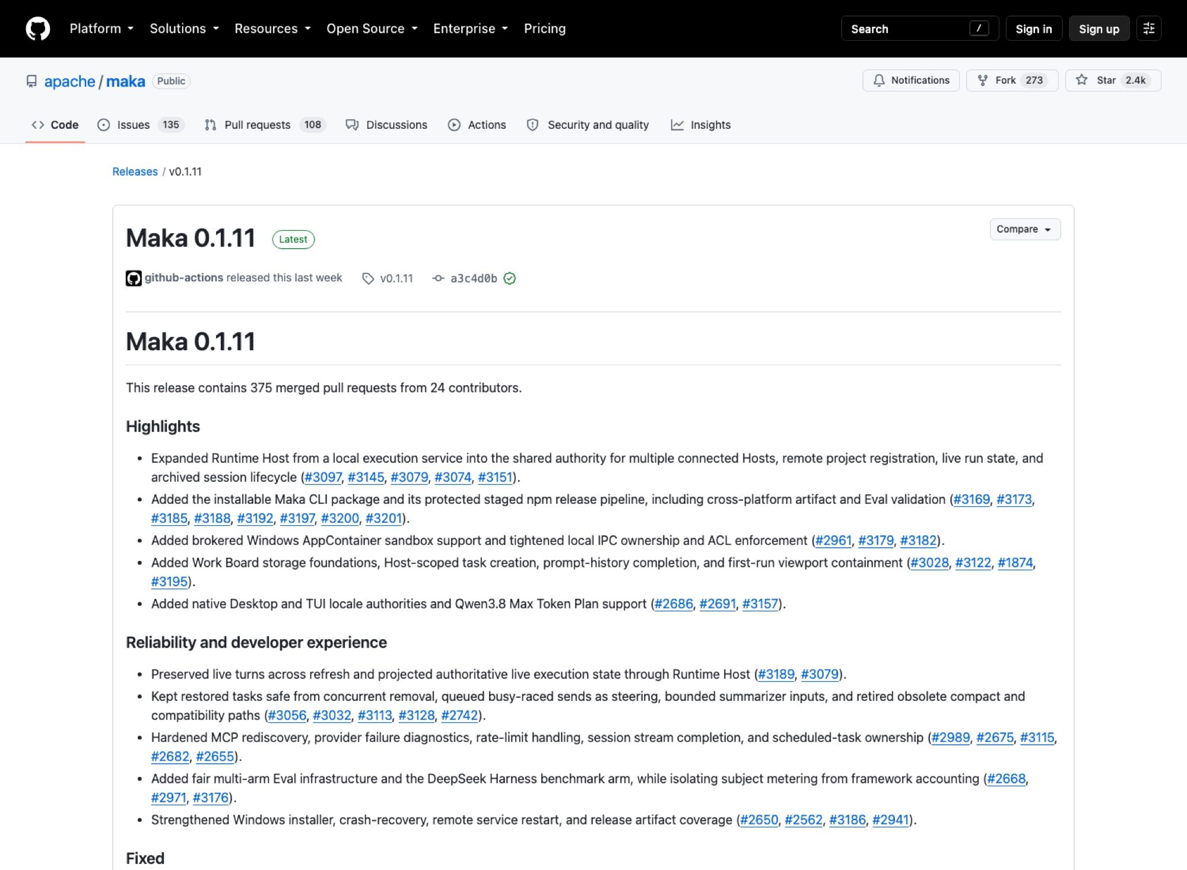Click the Sign in button
Screen dimensions: 1187x870
point(1033,28)
